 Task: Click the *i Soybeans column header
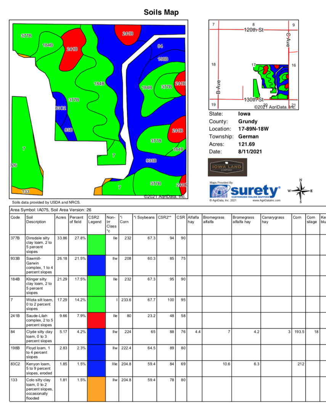coord(144,217)
